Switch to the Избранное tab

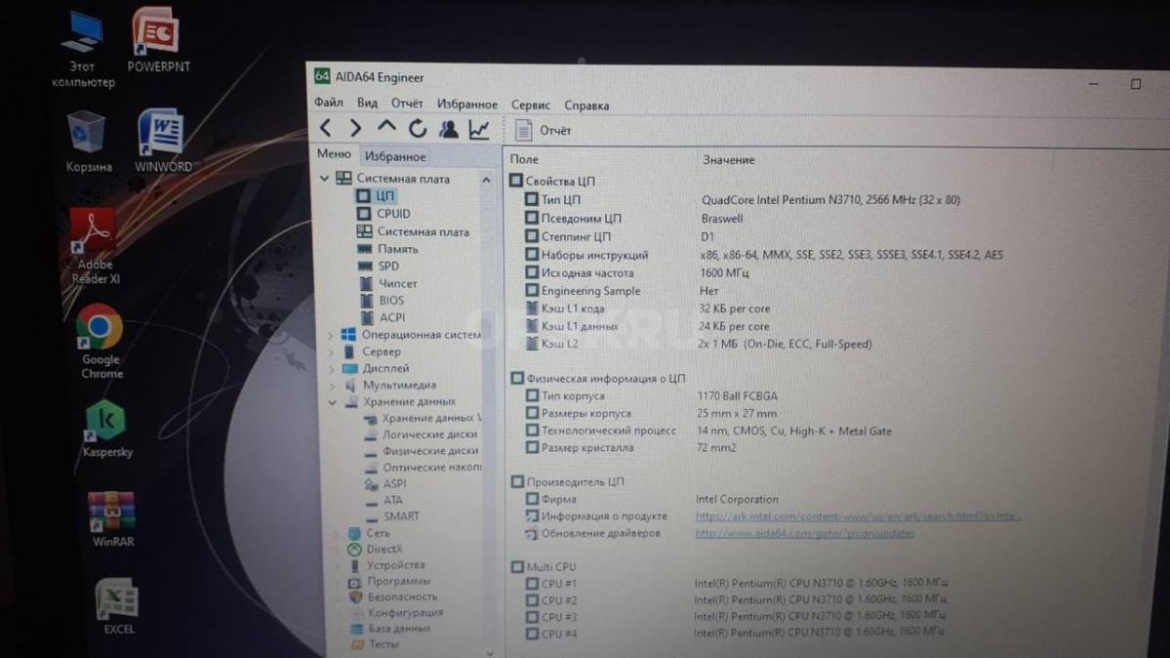(394, 156)
